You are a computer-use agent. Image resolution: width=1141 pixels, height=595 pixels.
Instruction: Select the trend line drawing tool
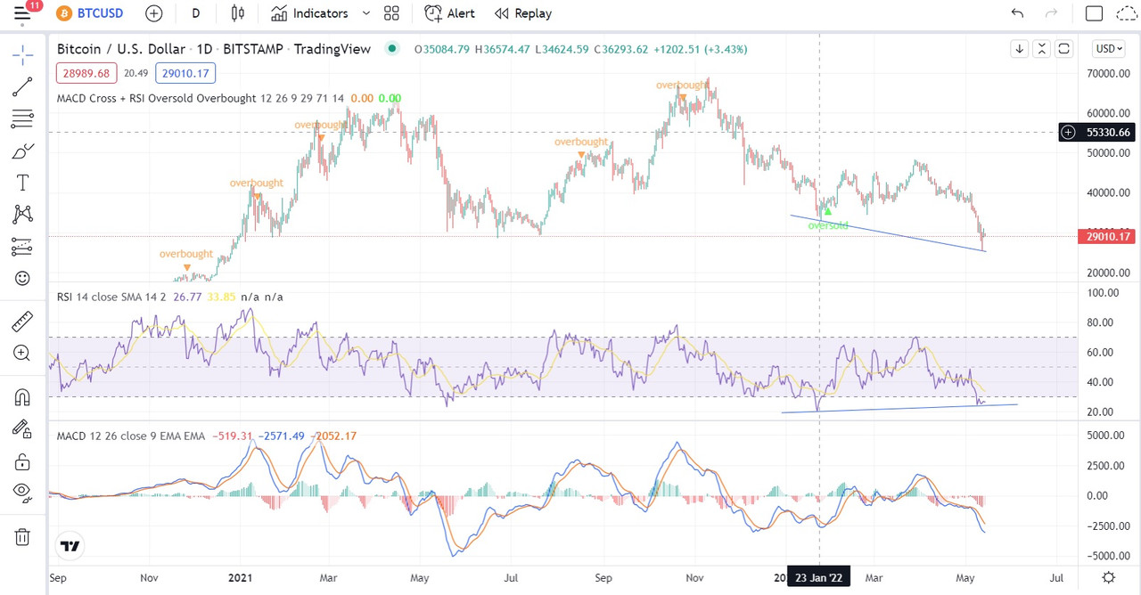click(x=22, y=87)
